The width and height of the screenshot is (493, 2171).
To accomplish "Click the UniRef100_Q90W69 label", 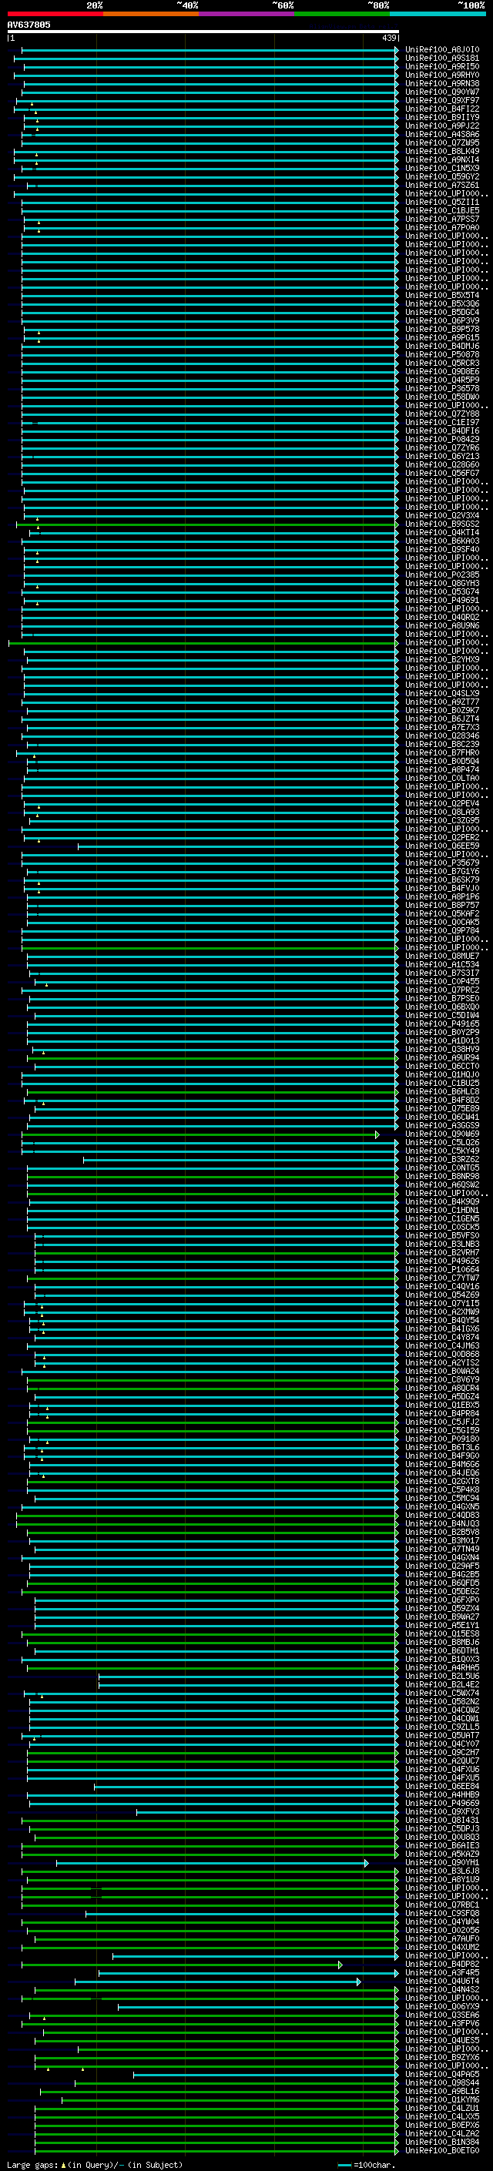I will tap(442, 1134).
